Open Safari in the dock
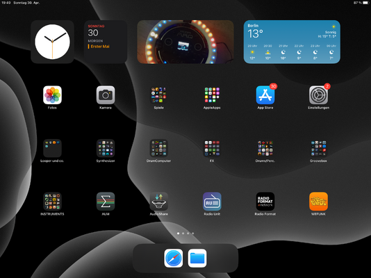 174,258
